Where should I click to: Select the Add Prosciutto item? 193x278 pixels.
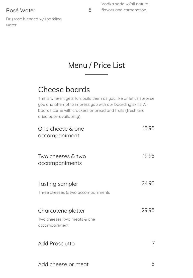coord(56,244)
